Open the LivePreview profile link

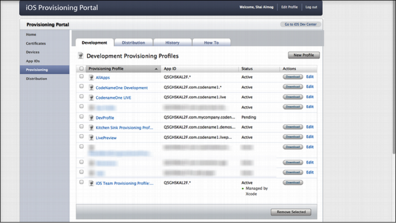pos(106,138)
